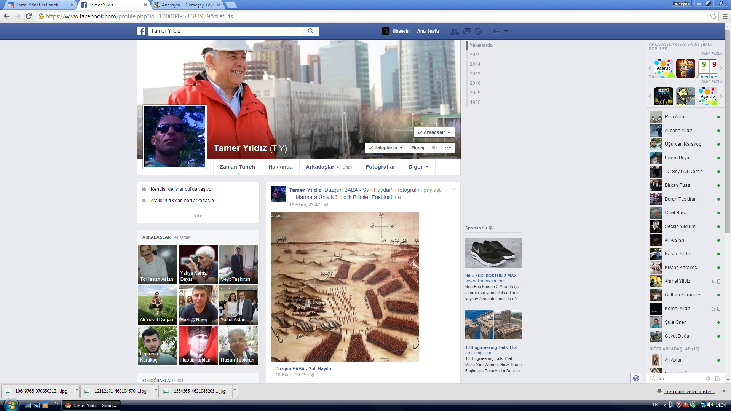Viewport: 731px width, 411px height.
Task: Open chat options gear icon
Action: tap(708, 378)
